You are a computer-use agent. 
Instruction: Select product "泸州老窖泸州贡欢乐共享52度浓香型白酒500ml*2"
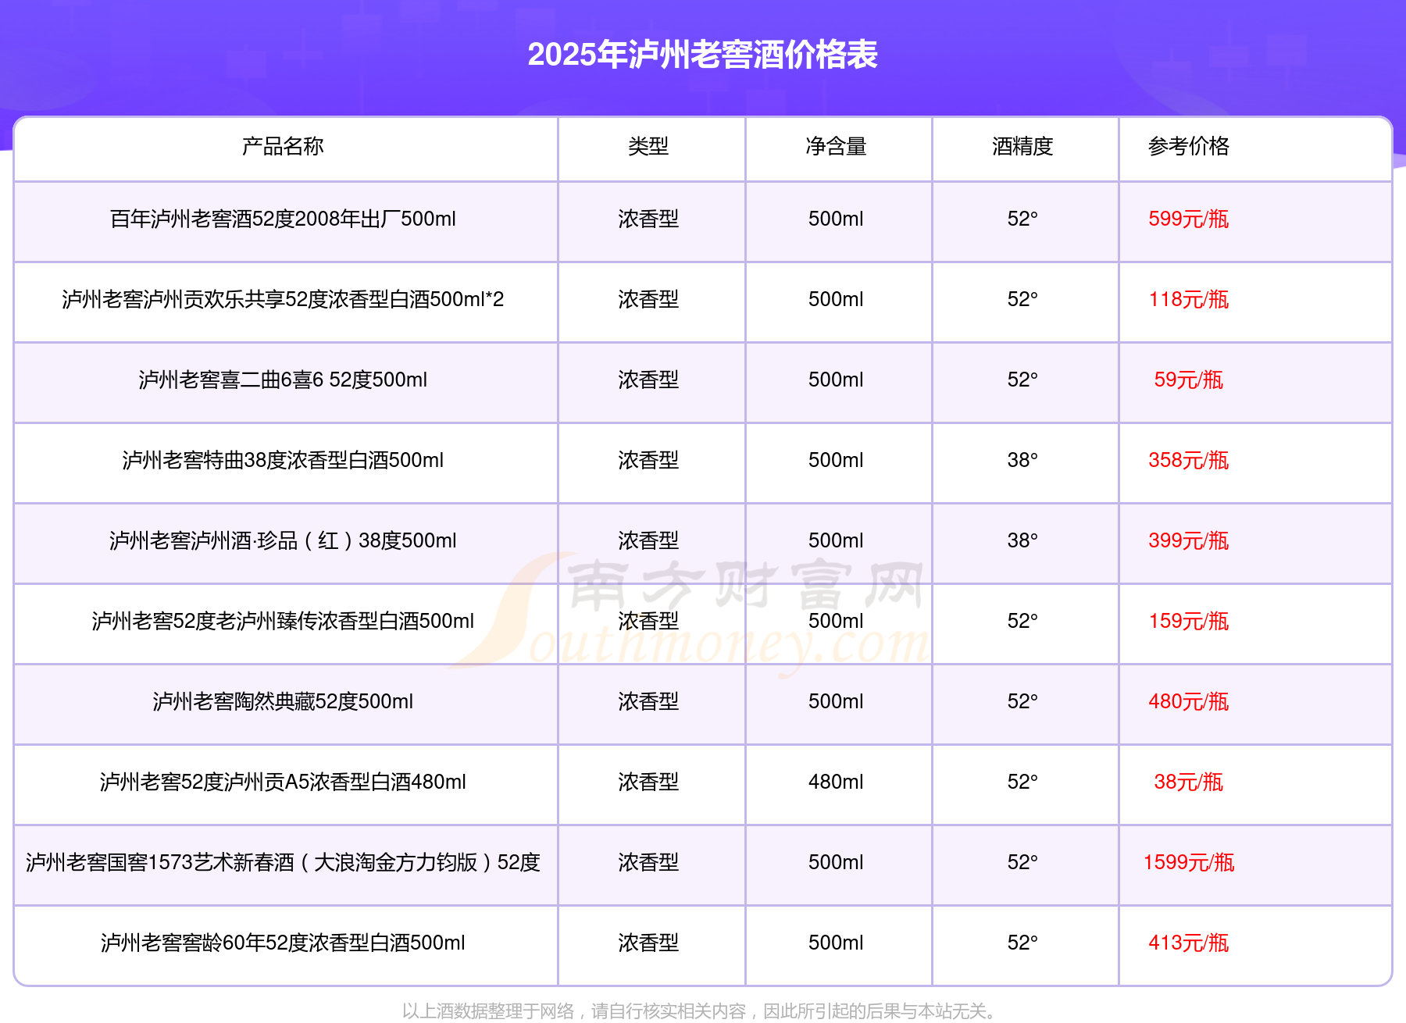click(283, 299)
